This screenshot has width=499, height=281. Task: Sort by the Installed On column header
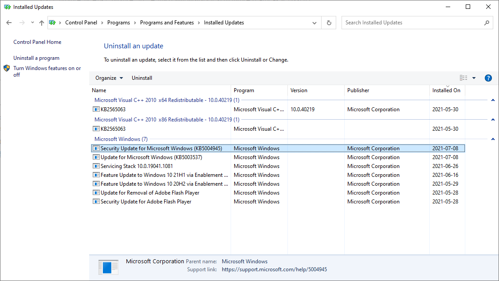pyautogui.click(x=447, y=90)
